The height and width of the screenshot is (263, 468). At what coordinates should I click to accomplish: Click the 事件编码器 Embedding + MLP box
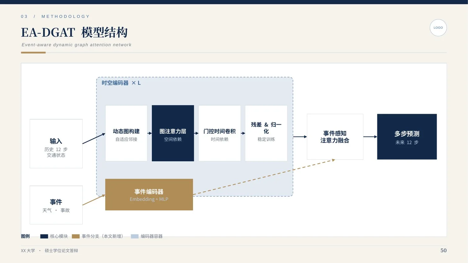149,194
